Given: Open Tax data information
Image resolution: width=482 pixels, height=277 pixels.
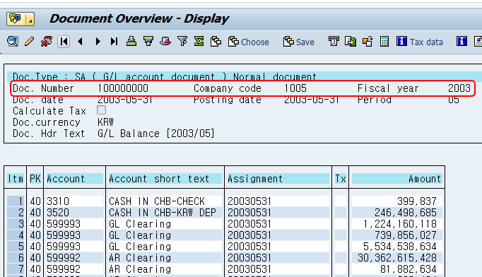Looking at the screenshot, I should (419, 42).
